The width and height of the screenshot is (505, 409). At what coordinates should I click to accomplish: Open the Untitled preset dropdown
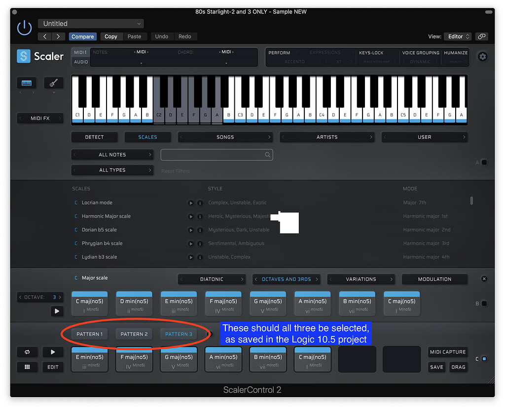(x=90, y=23)
